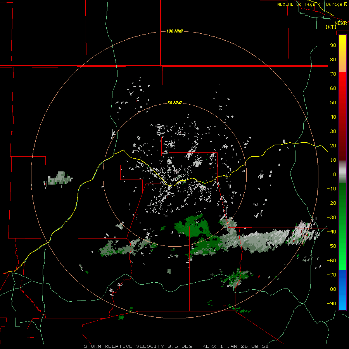Pick the gray zero-velocity segment of the color bar

pos(342,172)
